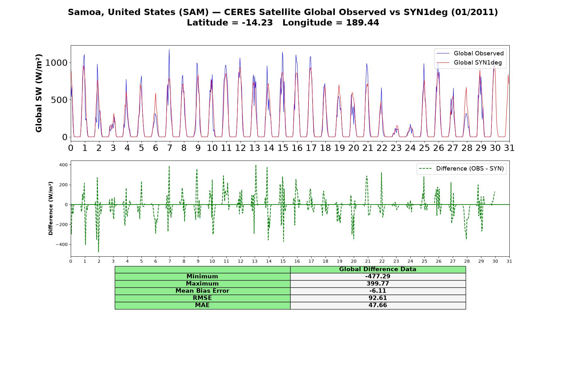Click the 1000 tick label on upper chart
Viewport: 566px width, 377px height.
pyautogui.click(x=57, y=63)
